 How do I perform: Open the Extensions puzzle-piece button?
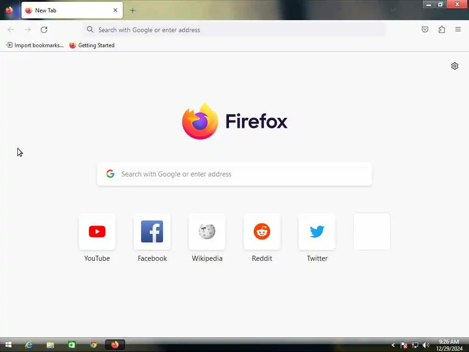pyautogui.click(x=442, y=29)
